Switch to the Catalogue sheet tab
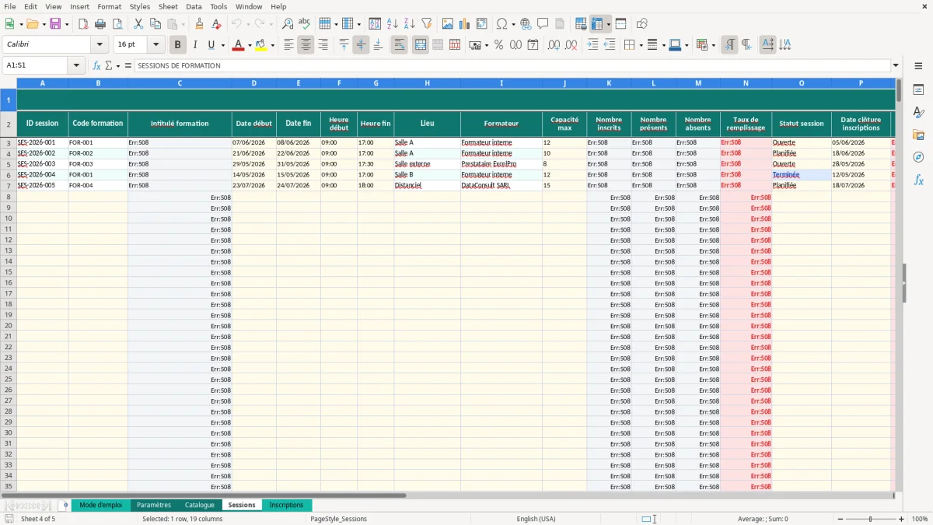The height and width of the screenshot is (525, 933). click(x=199, y=505)
